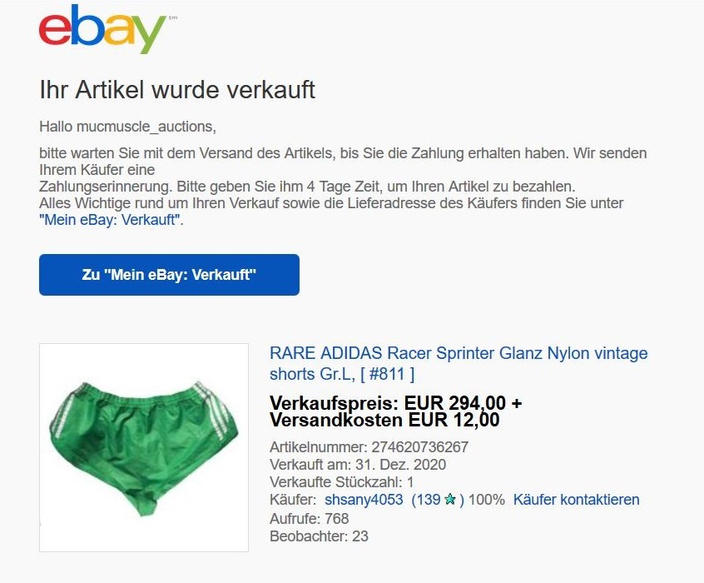Click the blue Zu "Mein eBay: Verkauft" button
704x583 pixels.
pyautogui.click(x=169, y=275)
